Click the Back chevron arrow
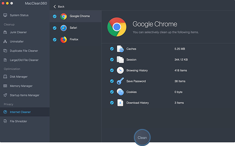 pos(55,7)
